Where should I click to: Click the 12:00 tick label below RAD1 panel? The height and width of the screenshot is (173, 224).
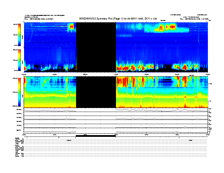tap(116, 74)
